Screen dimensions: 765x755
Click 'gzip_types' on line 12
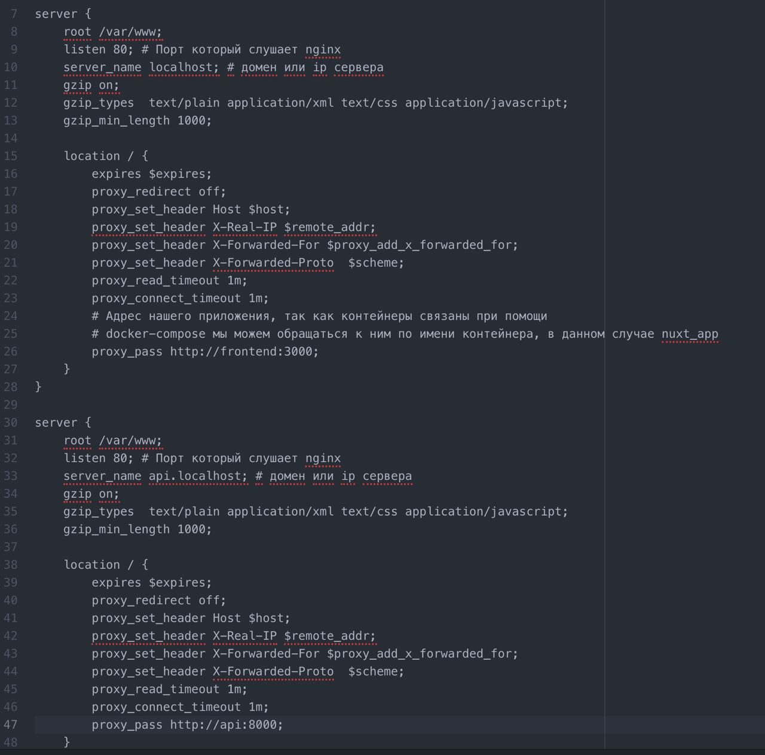(x=99, y=103)
